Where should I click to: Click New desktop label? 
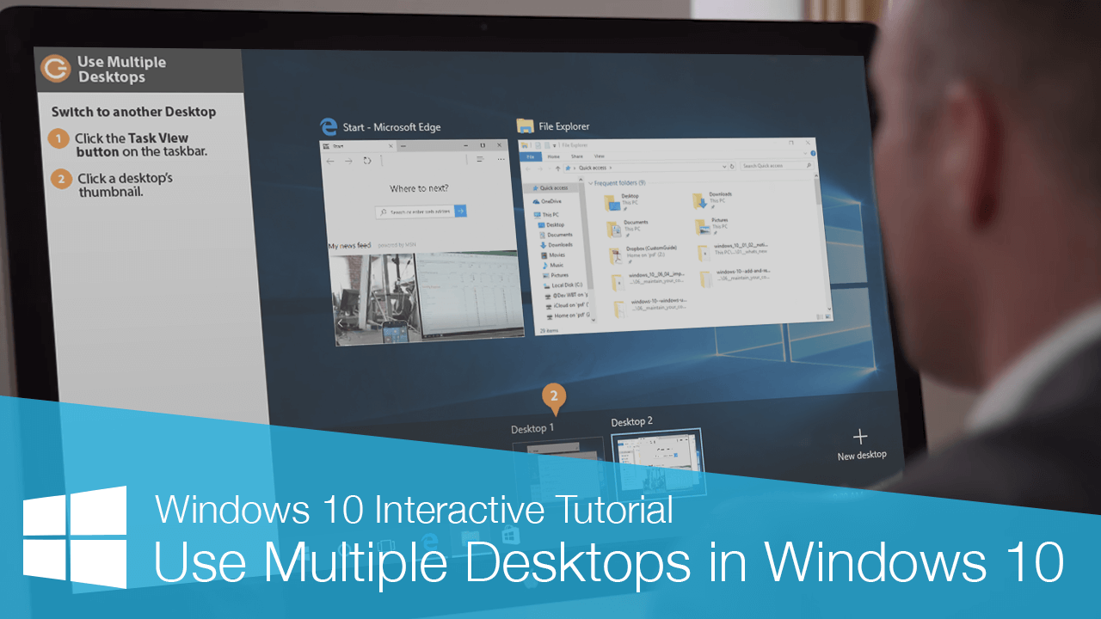[862, 456]
